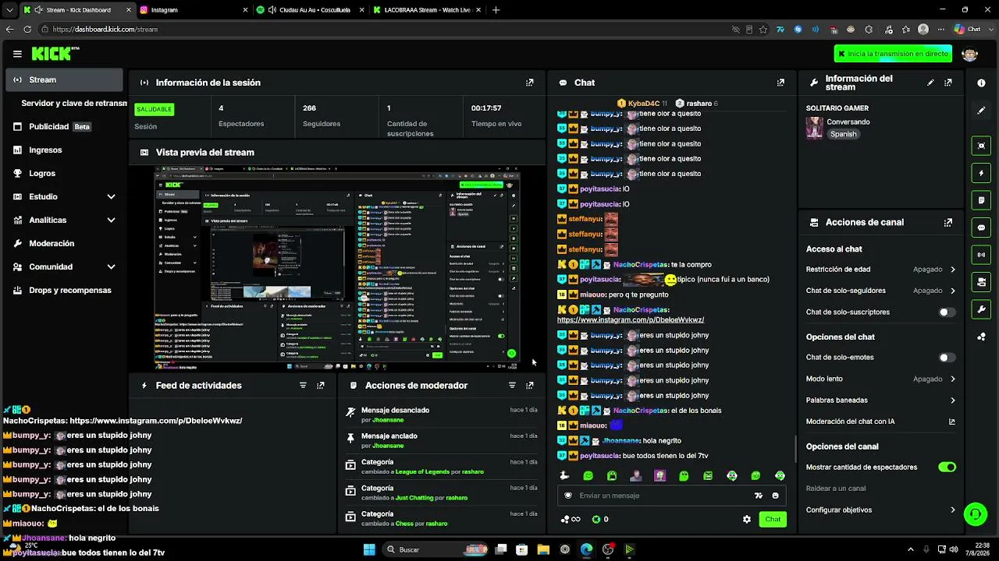Open Configurar objetivos settings
This screenshot has height=561, width=999.
tap(880, 510)
